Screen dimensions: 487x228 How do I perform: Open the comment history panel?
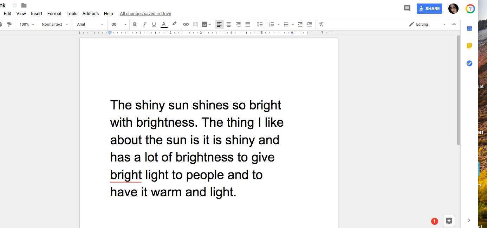point(407,8)
